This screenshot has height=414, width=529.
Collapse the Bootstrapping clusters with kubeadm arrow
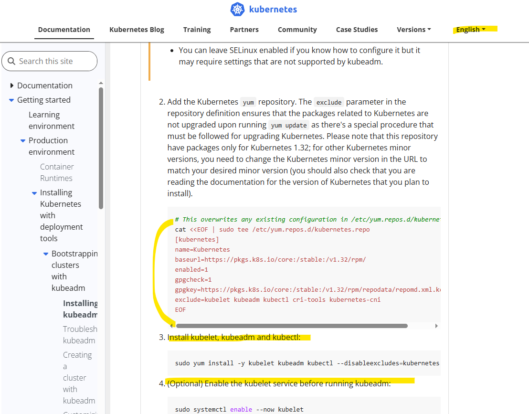(46, 254)
